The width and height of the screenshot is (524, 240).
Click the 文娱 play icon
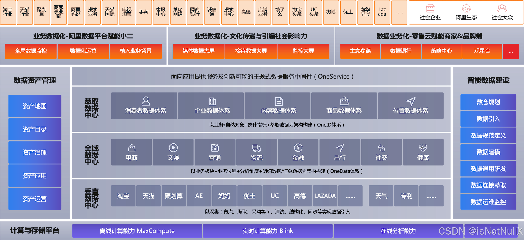[x=173, y=148]
